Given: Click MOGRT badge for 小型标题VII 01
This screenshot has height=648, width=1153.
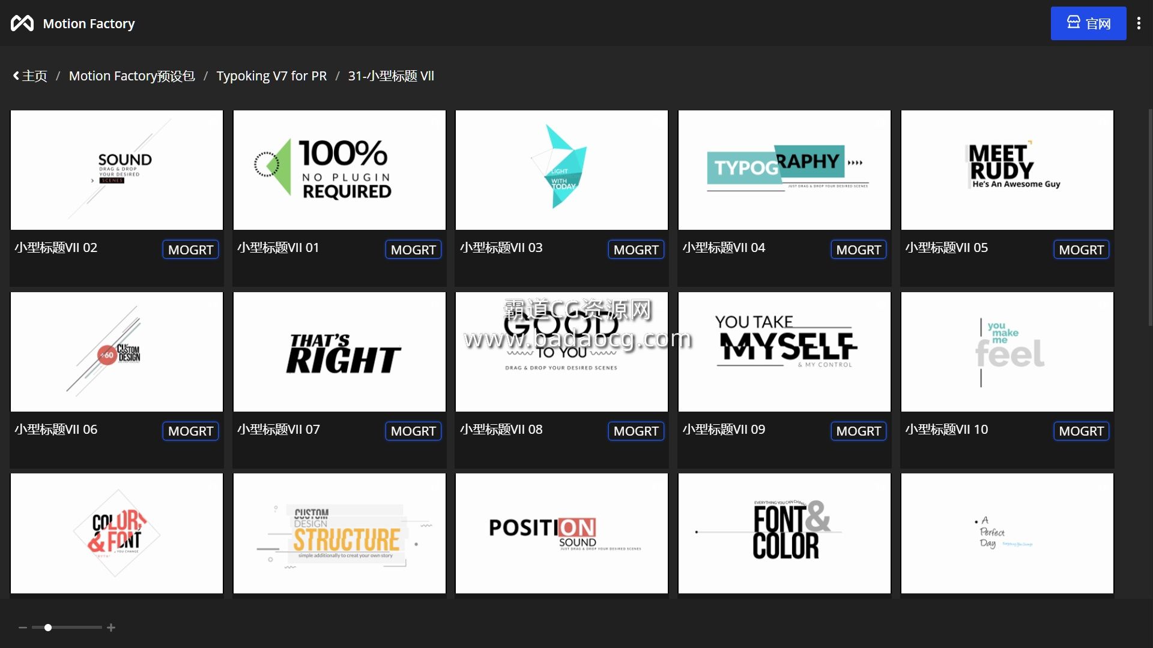Looking at the screenshot, I should [413, 250].
